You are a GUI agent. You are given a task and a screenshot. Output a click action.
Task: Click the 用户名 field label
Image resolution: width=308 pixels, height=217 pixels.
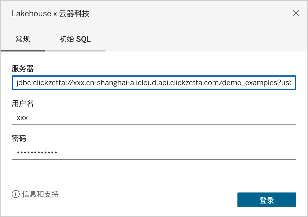coord(23,104)
